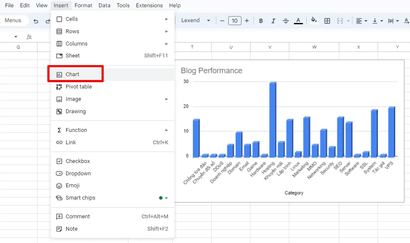This screenshot has height=243, width=410.
Task: Click the Menus search box
Action: click(14, 20)
